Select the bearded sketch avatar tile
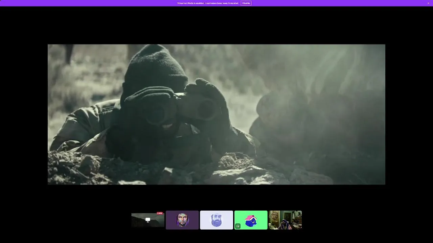The height and width of the screenshot is (243, 433). click(x=216, y=220)
